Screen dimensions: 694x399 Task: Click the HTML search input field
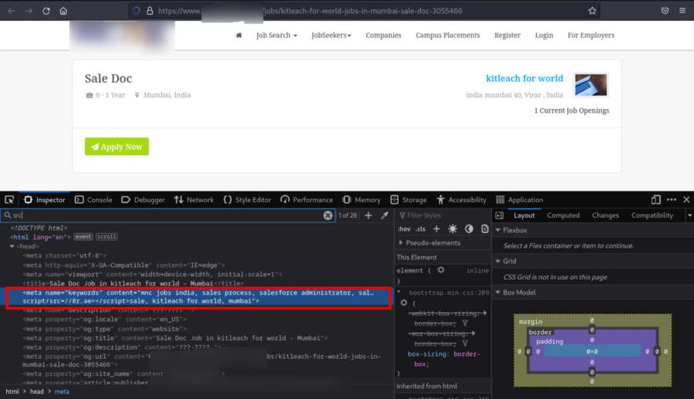(x=167, y=215)
